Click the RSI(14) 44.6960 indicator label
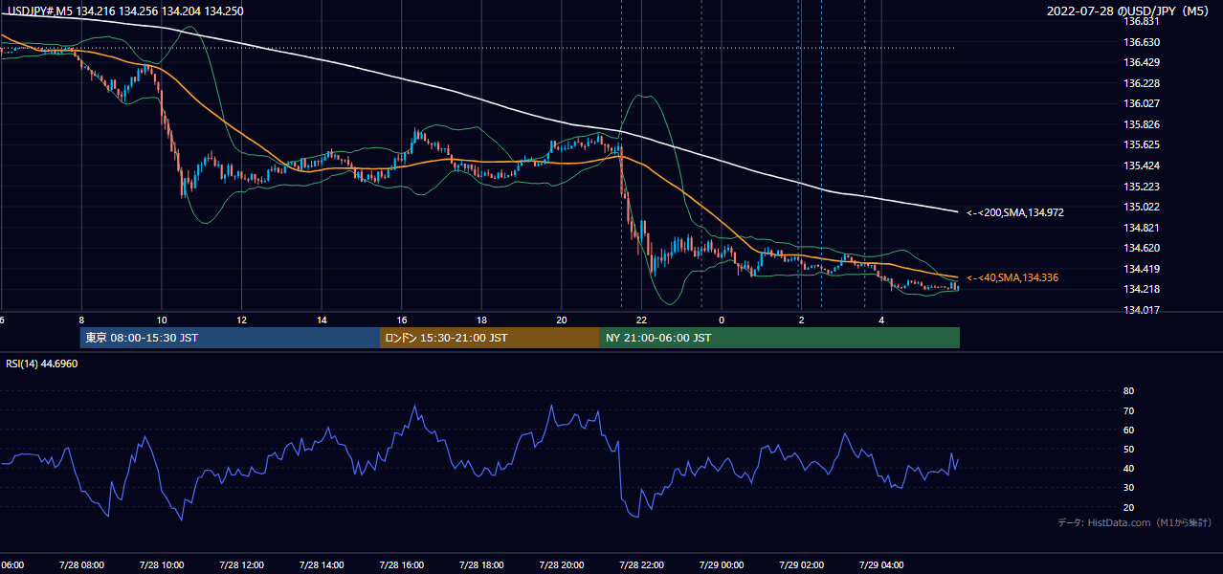 (x=40, y=364)
